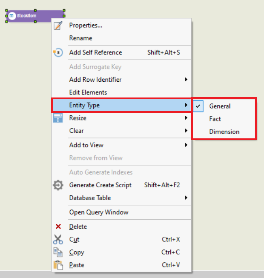Viewport: 264px width, 278px height.
Task: Click the Properties pencil icon
Action: [x=58, y=25]
